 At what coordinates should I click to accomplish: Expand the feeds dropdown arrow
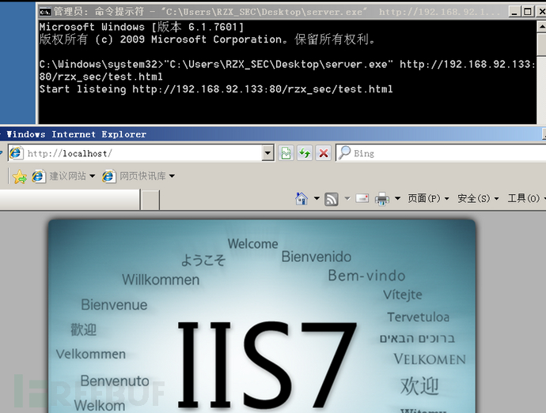(x=347, y=198)
